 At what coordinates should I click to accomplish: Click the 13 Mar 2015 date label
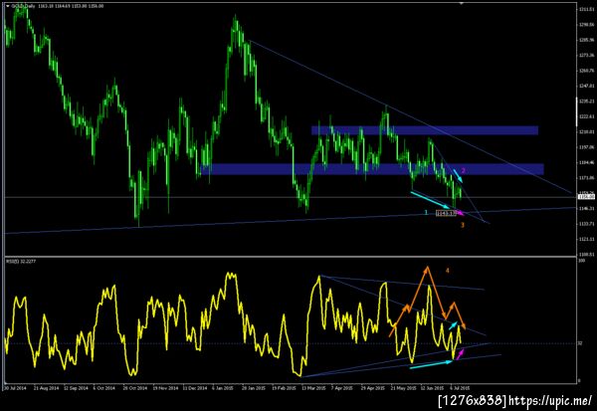coord(314,388)
